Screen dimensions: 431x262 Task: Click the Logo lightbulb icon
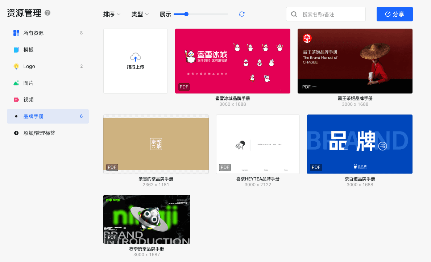[x=16, y=66]
